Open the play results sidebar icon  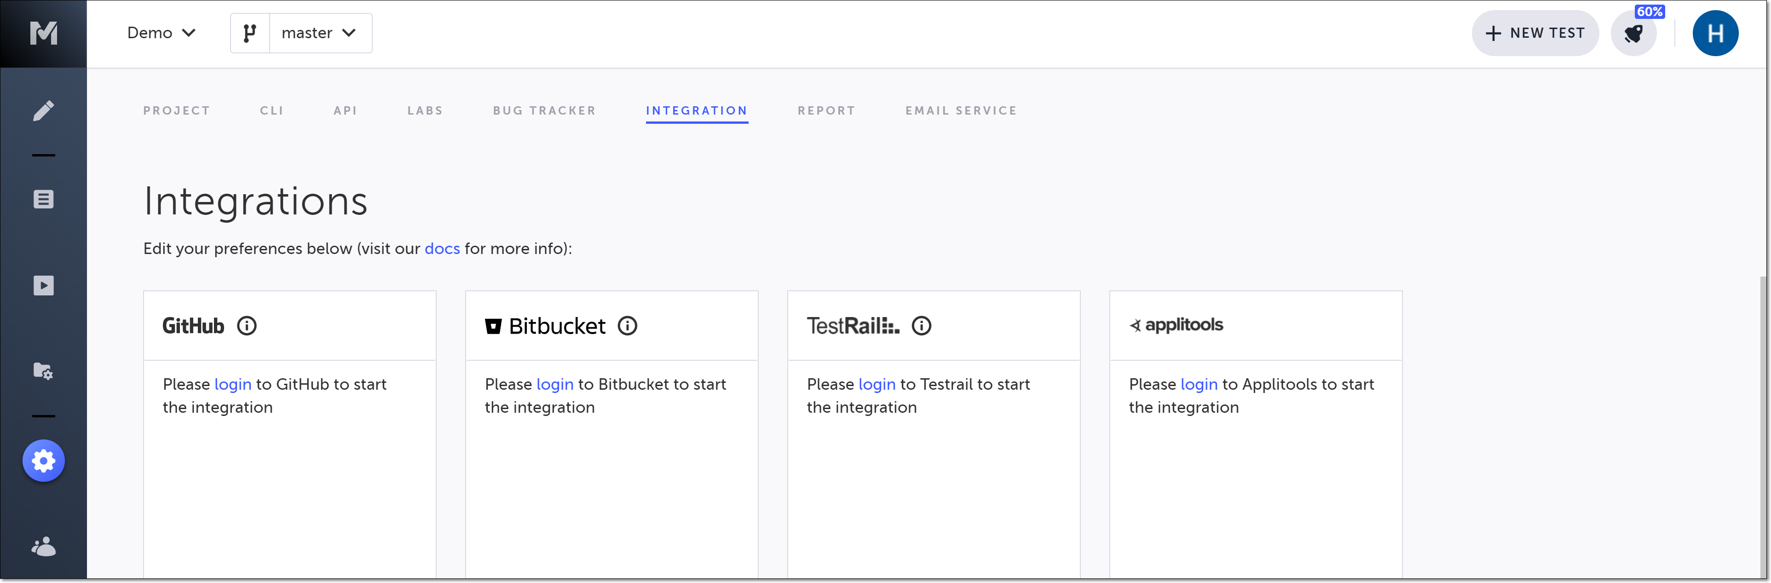[x=43, y=285]
